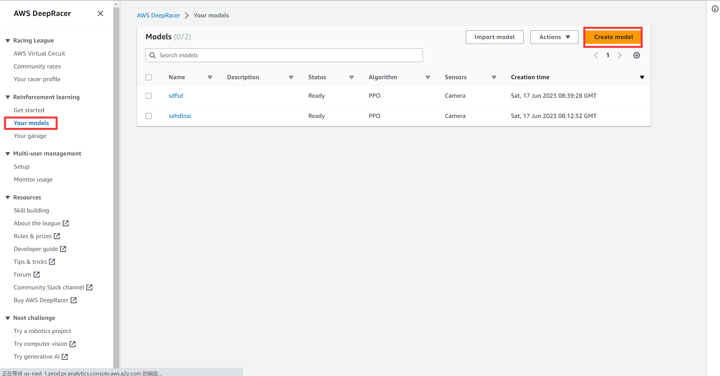Open multi-user Setup page
The image size is (720, 376).
[x=22, y=167]
